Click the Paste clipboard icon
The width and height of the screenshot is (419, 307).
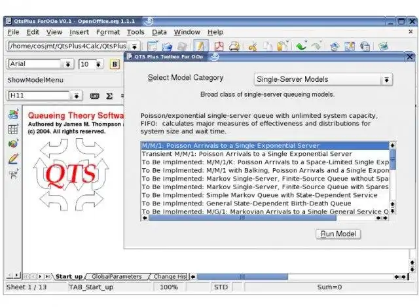pos(282,46)
